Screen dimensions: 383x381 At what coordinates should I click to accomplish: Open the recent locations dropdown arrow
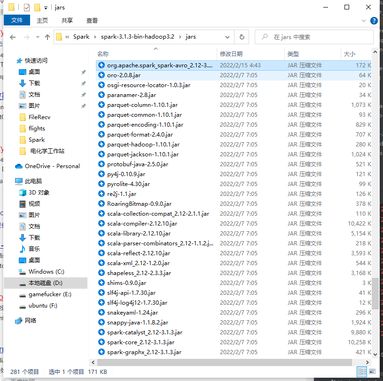(x=38, y=37)
